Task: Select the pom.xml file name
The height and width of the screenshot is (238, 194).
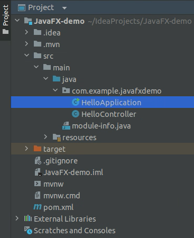Action: click(x=59, y=207)
